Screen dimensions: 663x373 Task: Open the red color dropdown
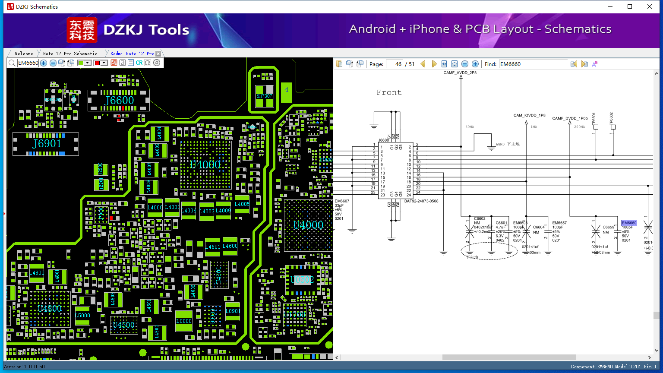[104, 63]
